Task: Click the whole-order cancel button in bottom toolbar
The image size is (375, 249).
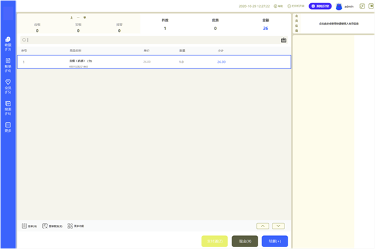Action: (x=52, y=226)
